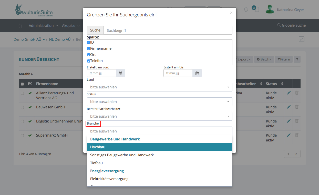Open the Berater/Sachbearbeiter dropdown
This screenshot has height=195, width=319.
coord(159,116)
